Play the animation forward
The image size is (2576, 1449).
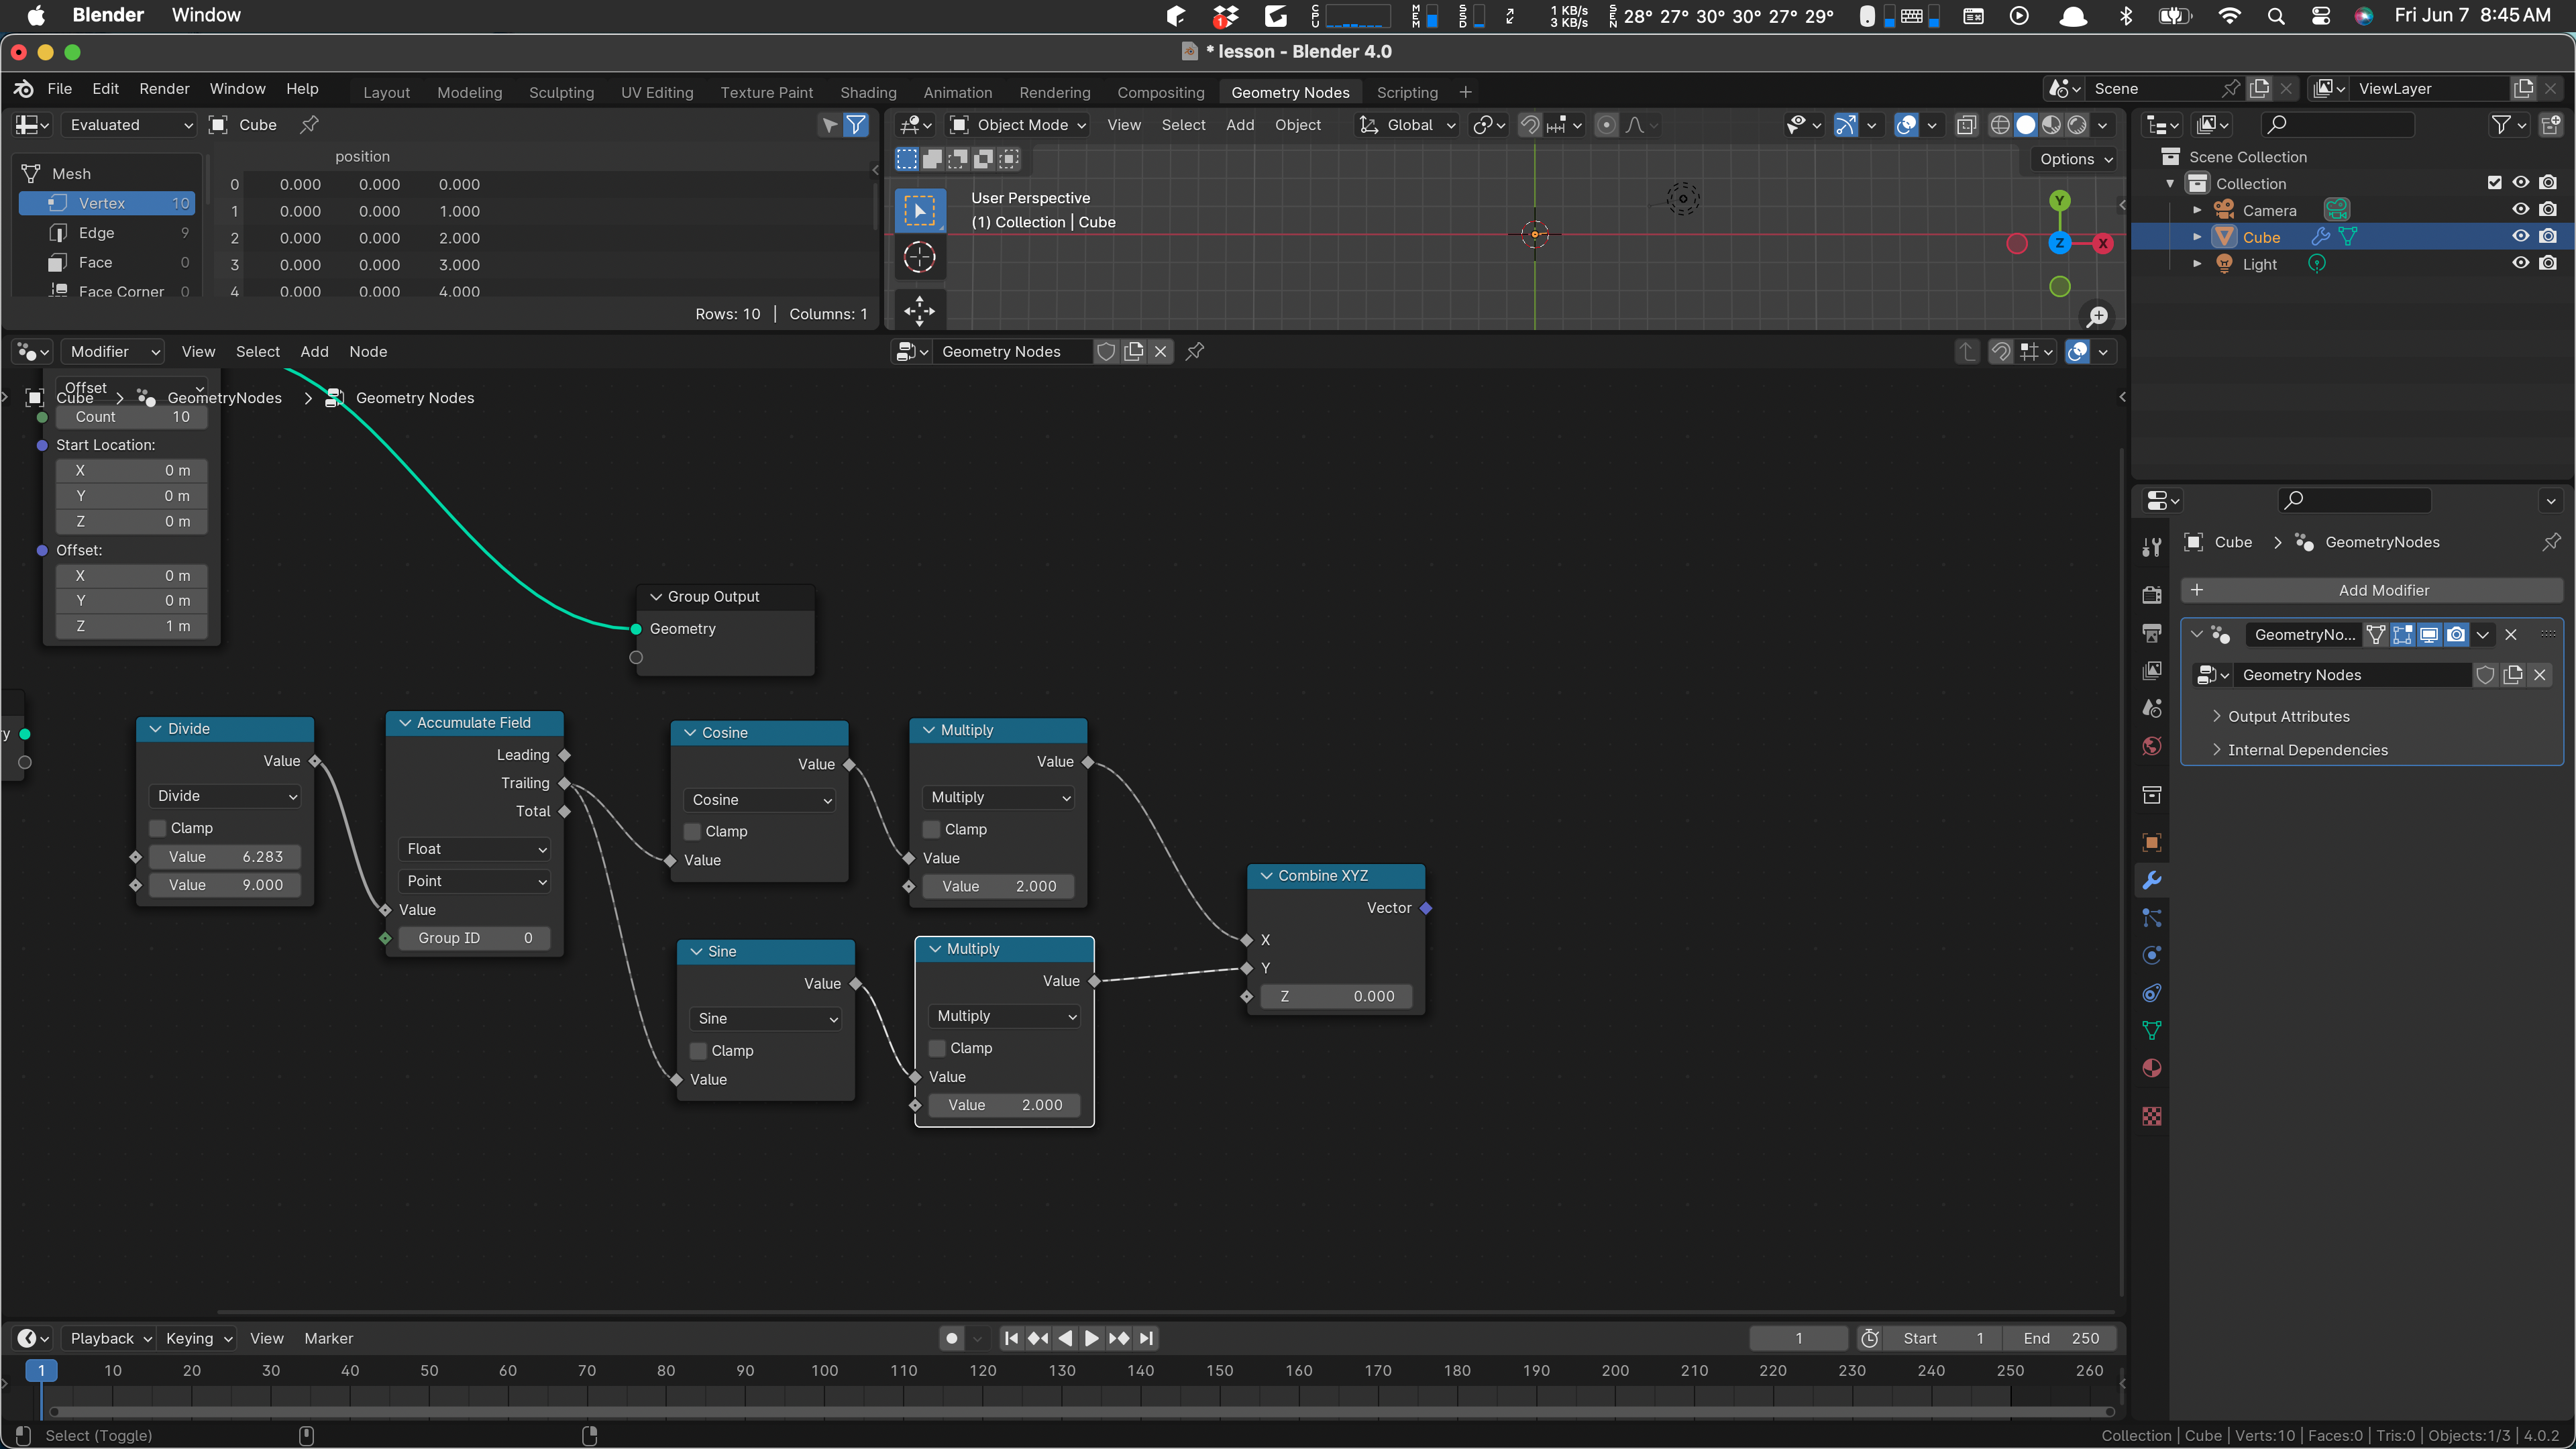pos(1091,1338)
